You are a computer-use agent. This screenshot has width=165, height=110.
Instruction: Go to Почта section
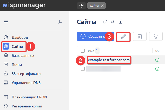pos(17,65)
